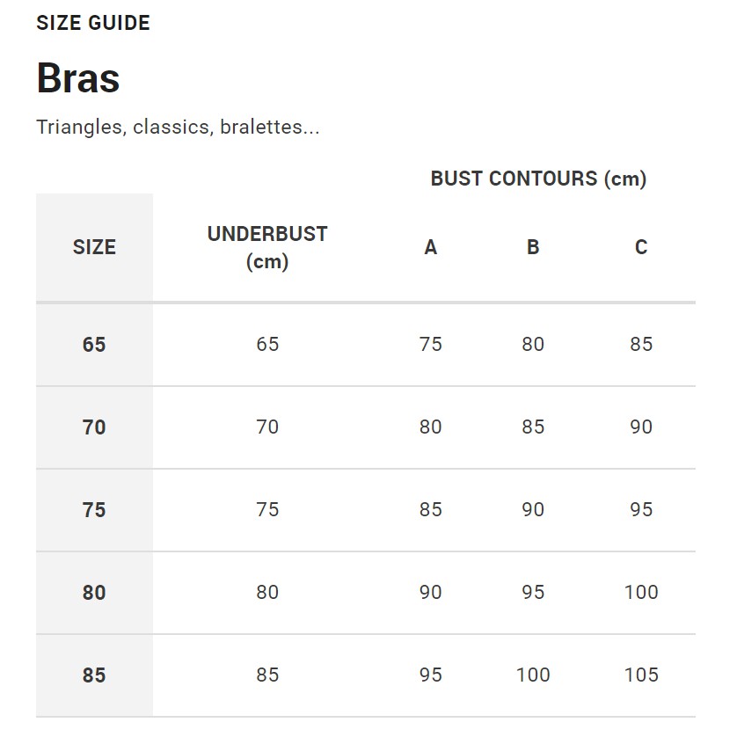Image resolution: width=737 pixels, height=737 pixels.
Task: Click size 85 row label
Action: 94,675
